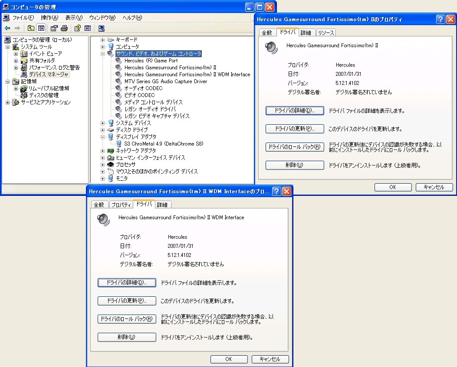Click the ネットワーク アダプタ icon
The height and width of the screenshot is (367, 457).
111,151
